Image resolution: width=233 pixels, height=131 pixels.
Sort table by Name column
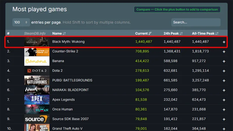click(x=59, y=33)
